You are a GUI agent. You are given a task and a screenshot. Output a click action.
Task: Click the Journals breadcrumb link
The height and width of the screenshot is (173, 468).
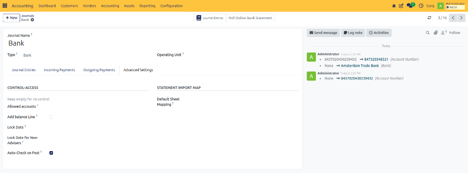pos(27,16)
